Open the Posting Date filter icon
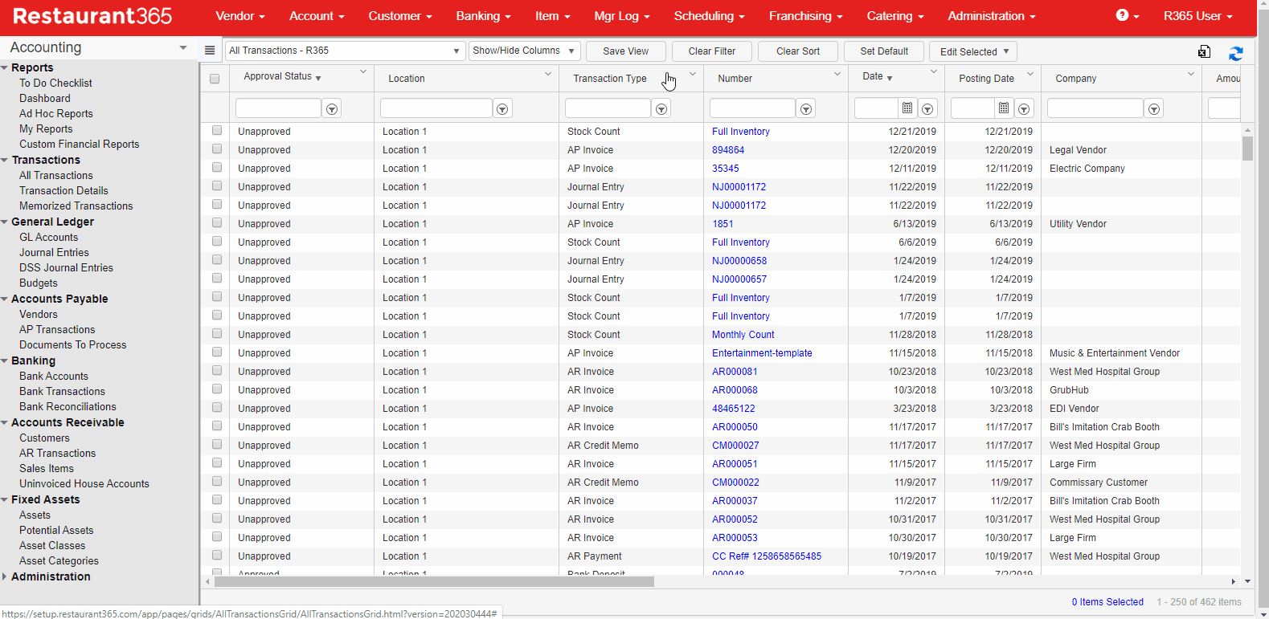This screenshot has height=619, width=1269. pos(1025,109)
